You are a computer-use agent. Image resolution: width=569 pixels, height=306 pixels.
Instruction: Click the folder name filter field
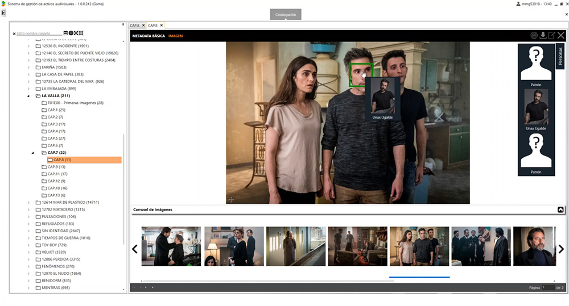pyautogui.click(x=39, y=33)
